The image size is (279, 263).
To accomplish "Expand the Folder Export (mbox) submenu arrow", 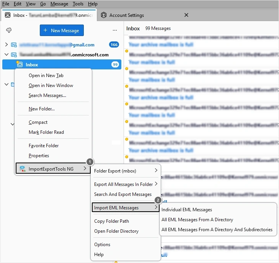I will (156, 170).
